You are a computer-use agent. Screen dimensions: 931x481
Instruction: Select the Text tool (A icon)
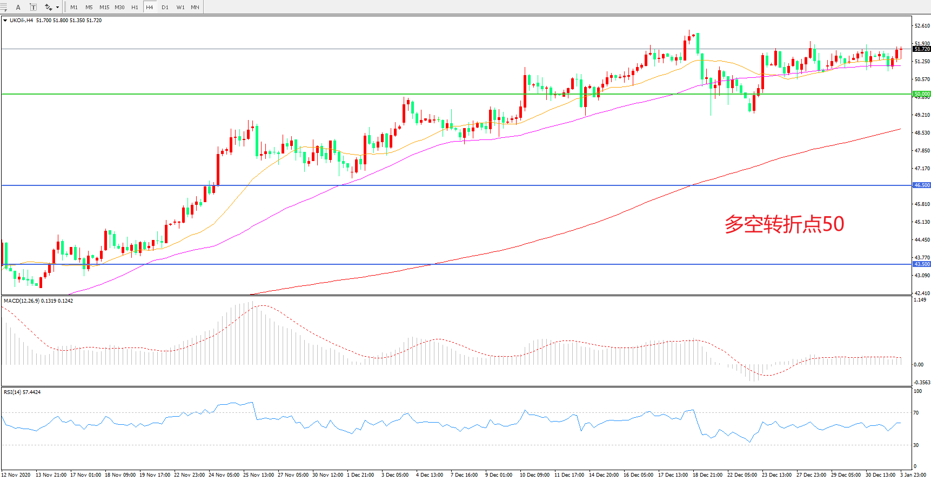(x=18, y=7)
